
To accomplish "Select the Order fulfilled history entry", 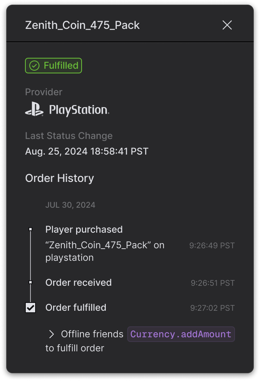I will click(76, 308).
